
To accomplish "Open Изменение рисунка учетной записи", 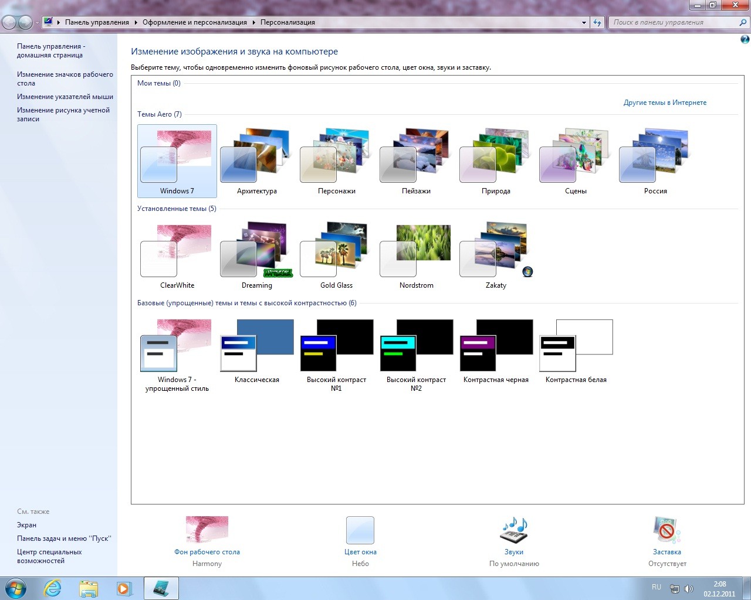I will click(63, 114).
